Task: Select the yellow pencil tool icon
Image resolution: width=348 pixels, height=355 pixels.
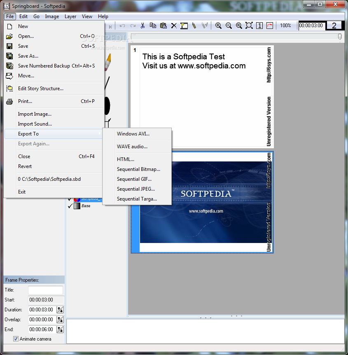Action: [x=194, y=26]
